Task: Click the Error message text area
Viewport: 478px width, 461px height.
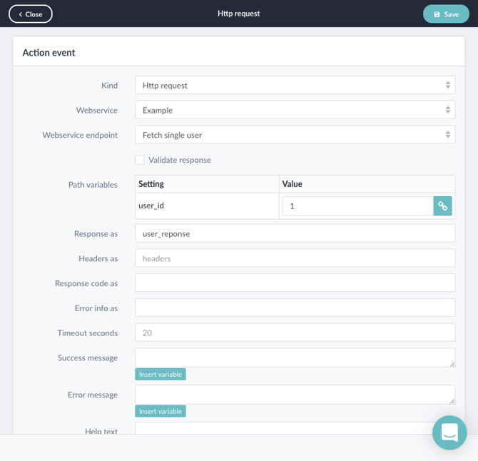Action: pos(295,395)
